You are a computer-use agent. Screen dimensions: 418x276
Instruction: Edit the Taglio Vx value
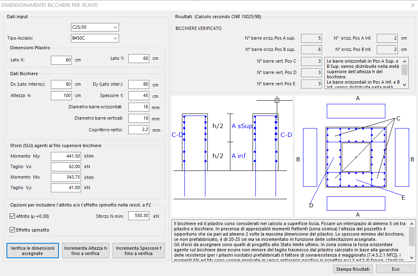66,166
